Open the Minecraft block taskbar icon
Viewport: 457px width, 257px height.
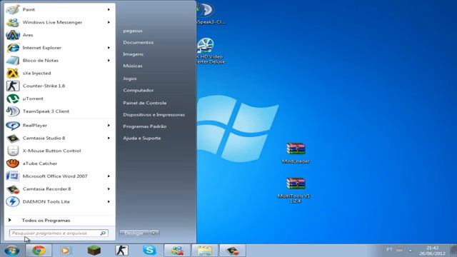(94, 251)
